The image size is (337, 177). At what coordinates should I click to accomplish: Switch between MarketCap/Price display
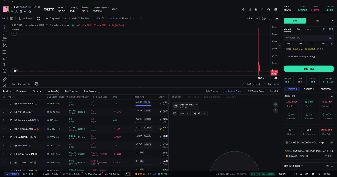tap(118, 19)
